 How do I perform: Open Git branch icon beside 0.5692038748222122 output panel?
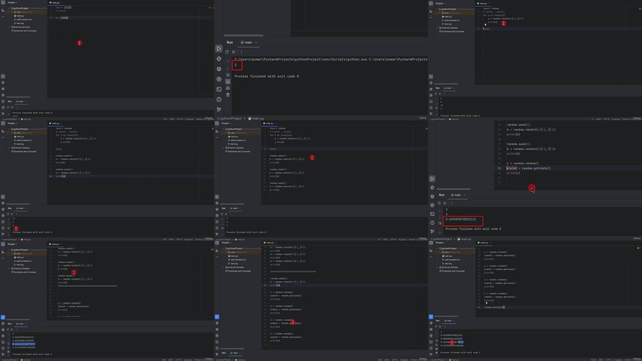(x=432, y=231)
